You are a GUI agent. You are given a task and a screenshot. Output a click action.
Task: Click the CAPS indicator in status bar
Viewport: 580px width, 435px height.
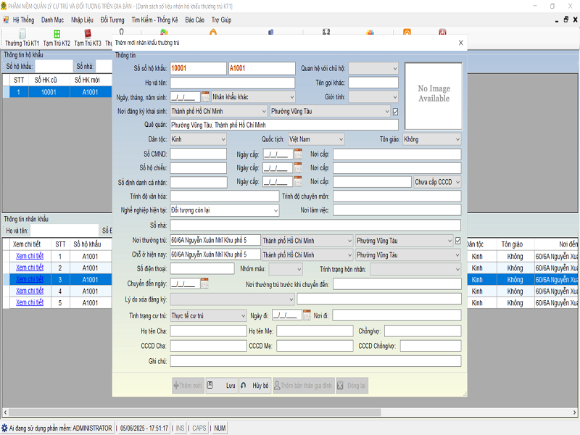(199, 428)
